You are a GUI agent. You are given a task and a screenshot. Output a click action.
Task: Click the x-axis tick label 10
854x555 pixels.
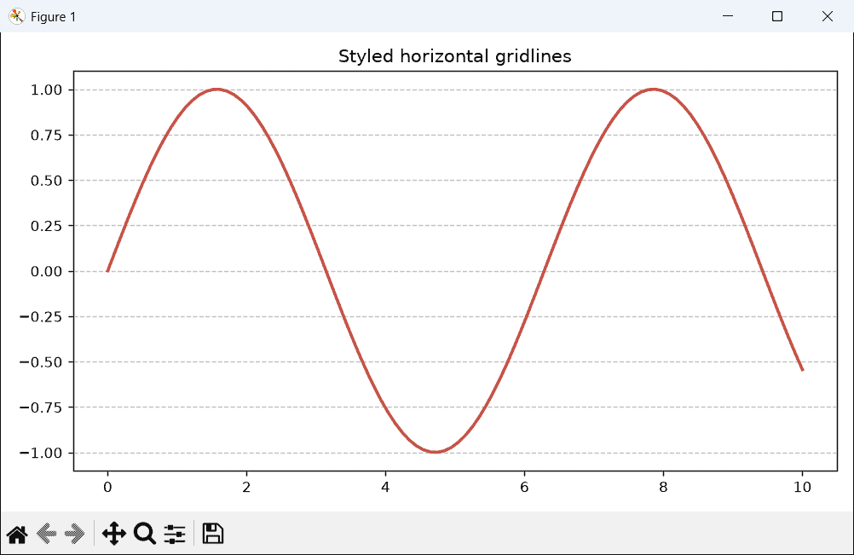[x=802, y=487]
